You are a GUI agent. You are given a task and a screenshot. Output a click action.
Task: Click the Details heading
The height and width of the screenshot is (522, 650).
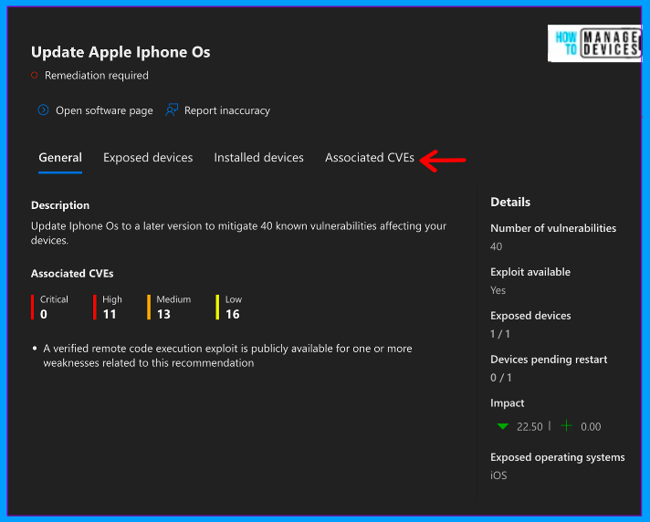(x=510, y=203)
